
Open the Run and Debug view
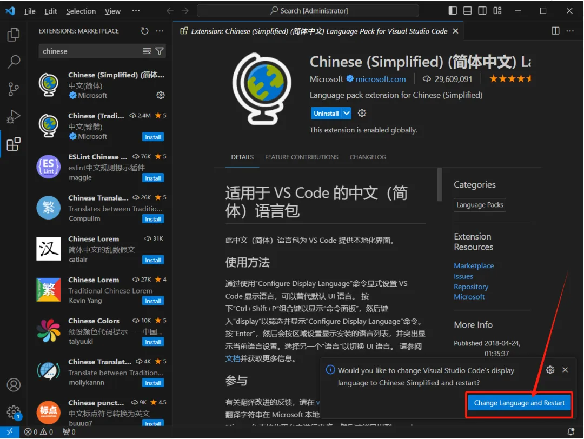pos(14,117)
